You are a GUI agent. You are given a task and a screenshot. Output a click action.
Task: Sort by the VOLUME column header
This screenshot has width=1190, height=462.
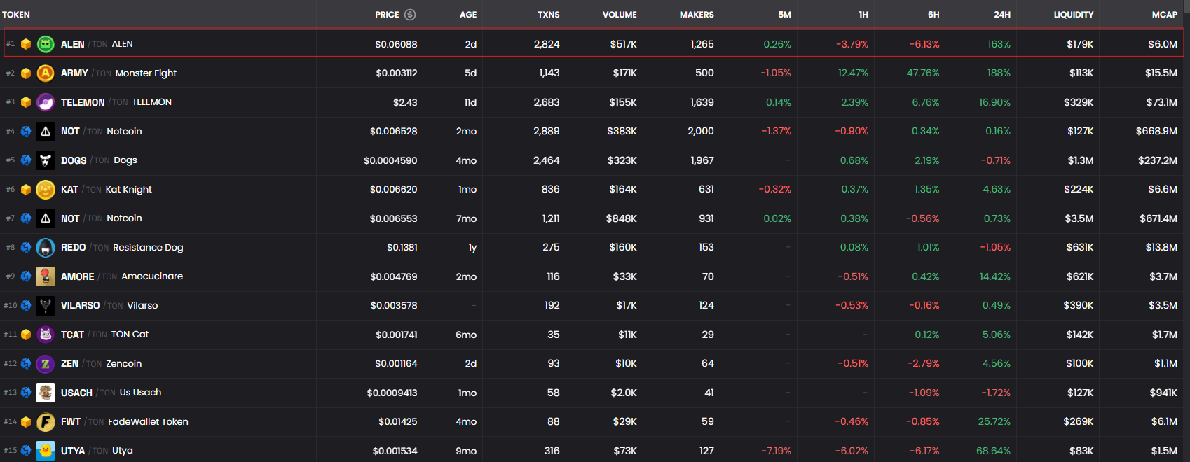[620, 15]
